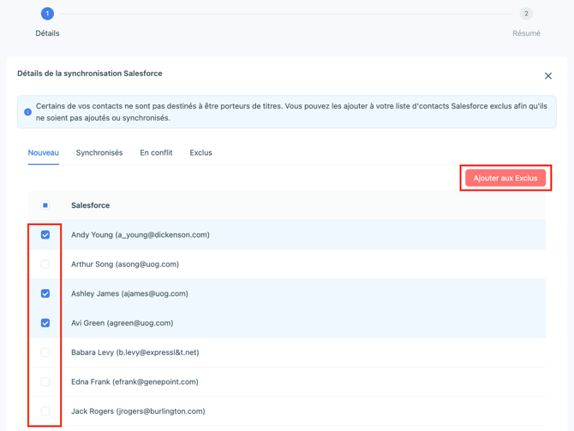Screen dimensions: 574x431
Task: Select Arthur Song (asong@uog.com) text
Action: [125, 264]
